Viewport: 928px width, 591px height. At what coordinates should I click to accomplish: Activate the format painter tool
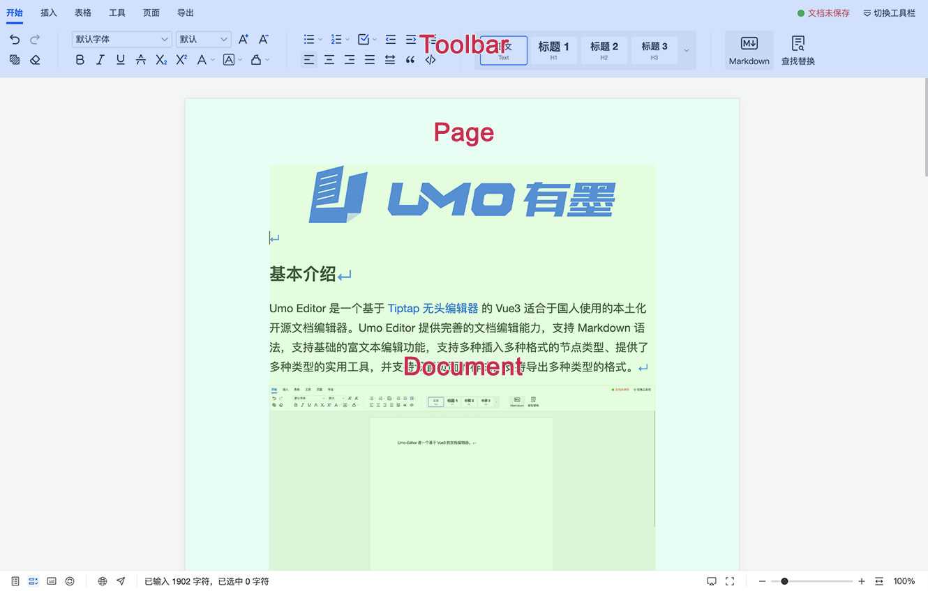[15, 60]
